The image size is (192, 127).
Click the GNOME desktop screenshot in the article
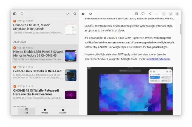(x=130, y=91)
